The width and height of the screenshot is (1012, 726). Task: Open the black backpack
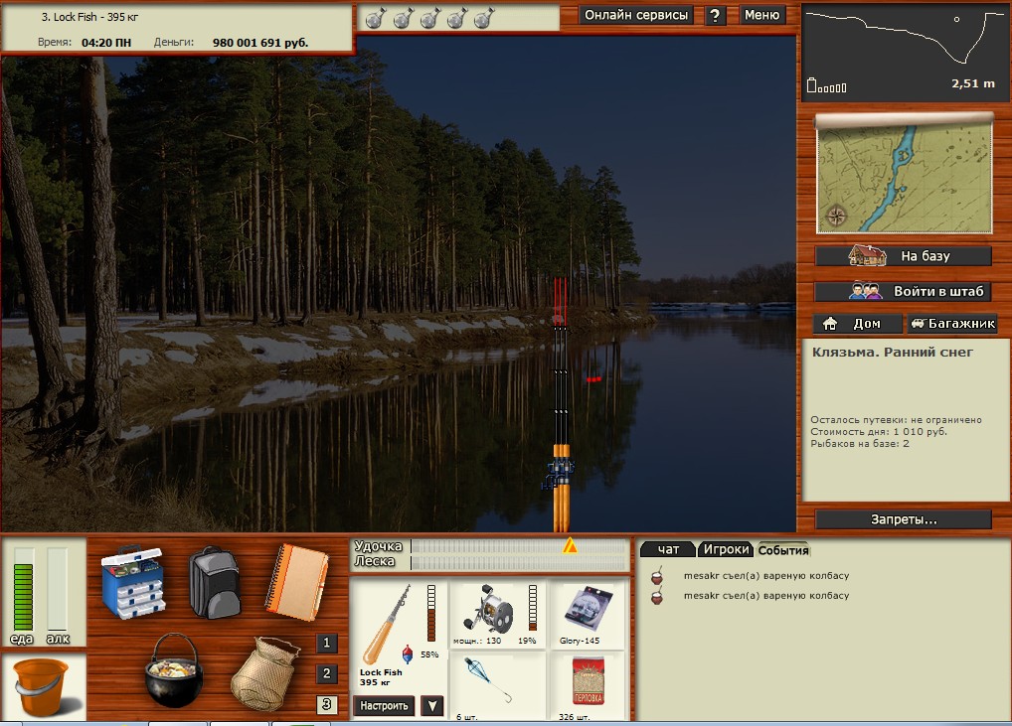215,582
